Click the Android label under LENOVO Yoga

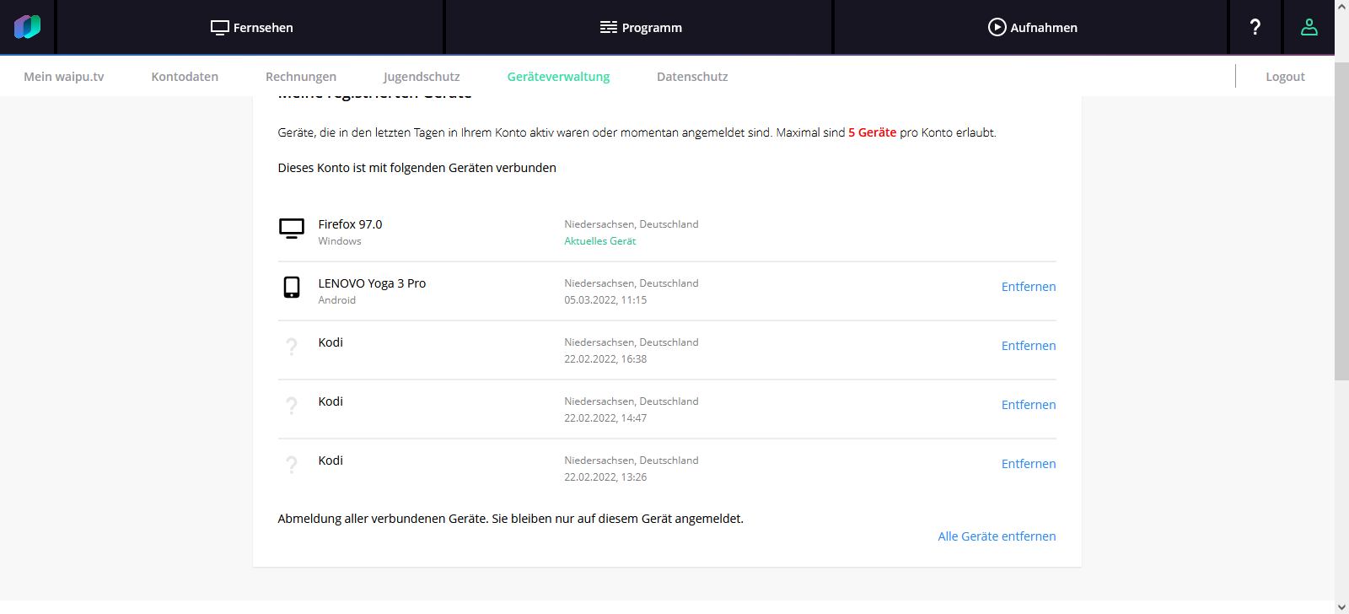point(337,300)
